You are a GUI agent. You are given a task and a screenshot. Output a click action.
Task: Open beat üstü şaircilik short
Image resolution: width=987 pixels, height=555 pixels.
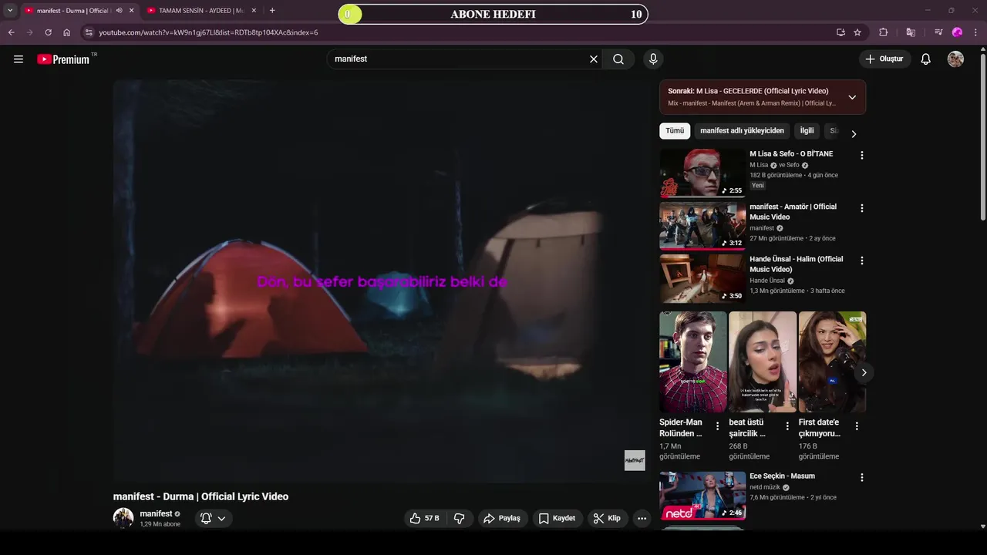(763, 362)
